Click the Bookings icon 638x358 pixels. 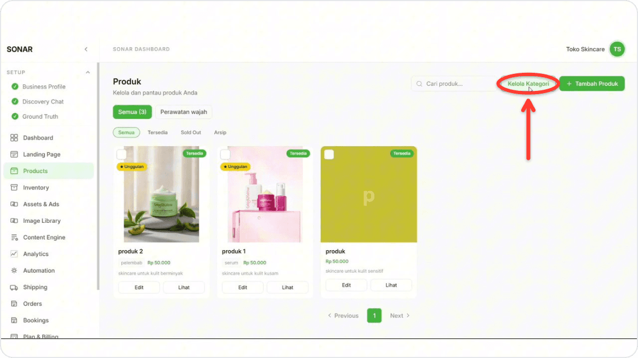(14, 321)
